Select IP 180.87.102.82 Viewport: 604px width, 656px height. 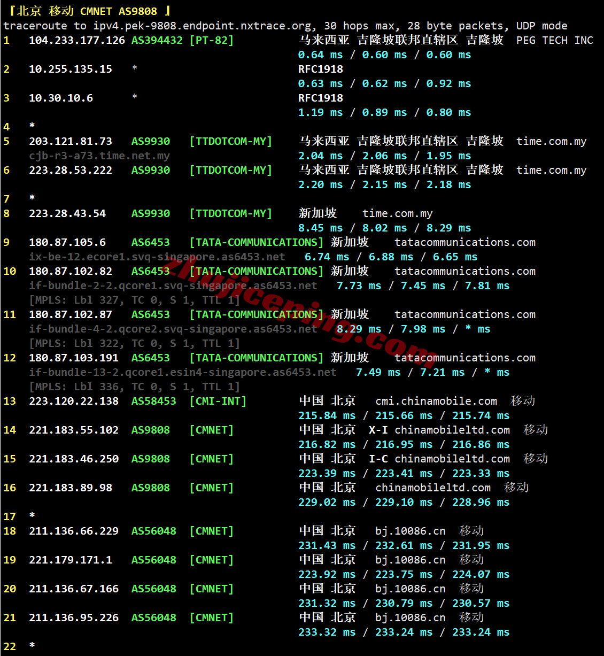pyautogui.click(x=71, y=271)
